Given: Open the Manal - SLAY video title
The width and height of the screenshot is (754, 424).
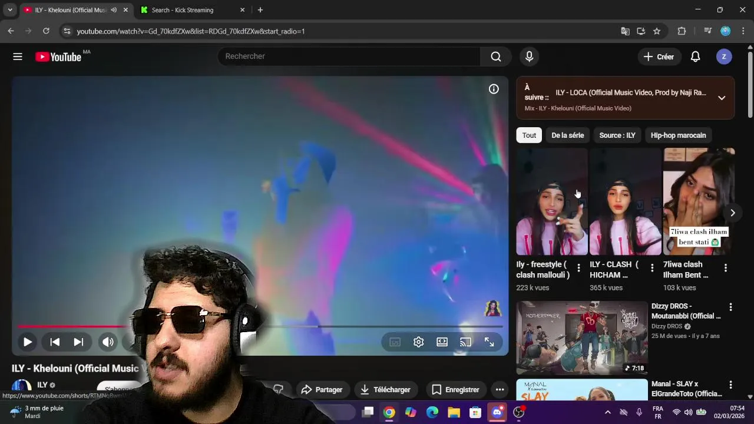Looking at the screenshot, I should click(687, 389).
